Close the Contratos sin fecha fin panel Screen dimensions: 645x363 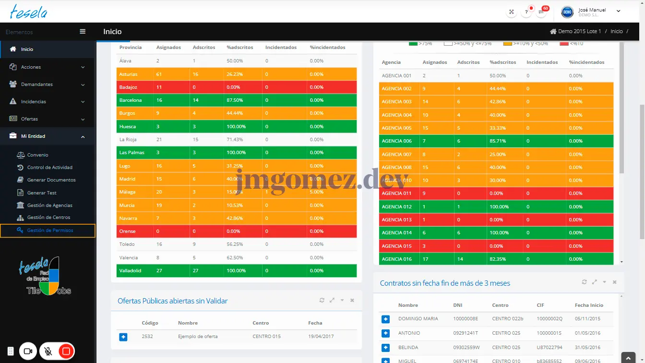(x=614, y=282)
